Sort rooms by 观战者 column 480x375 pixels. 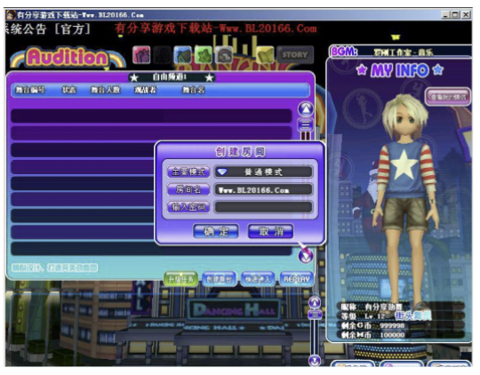145,90
